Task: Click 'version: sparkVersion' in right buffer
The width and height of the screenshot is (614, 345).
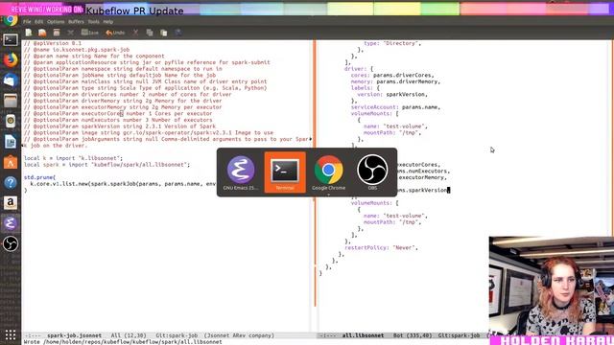Action: click(392, 94)
